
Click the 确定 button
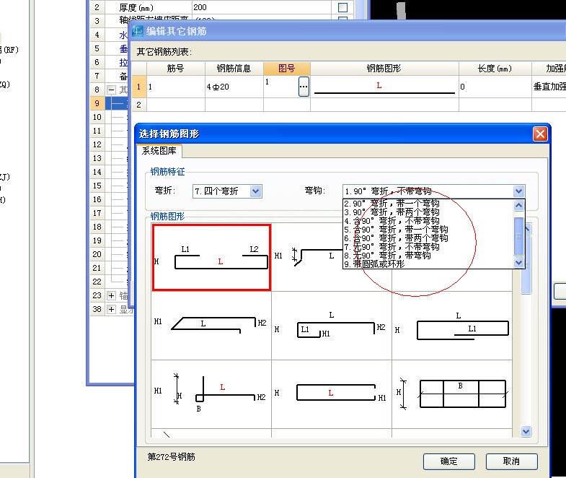448,461
